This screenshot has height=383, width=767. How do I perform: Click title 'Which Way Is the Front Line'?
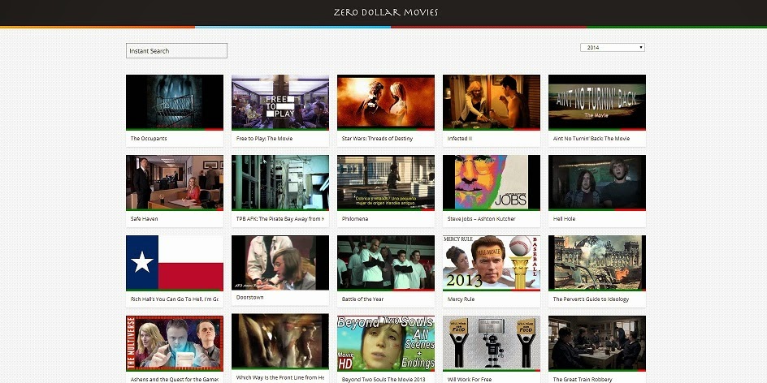[x=279, y=377]
